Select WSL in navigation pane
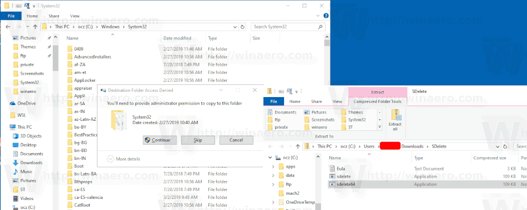 point(22,115)
